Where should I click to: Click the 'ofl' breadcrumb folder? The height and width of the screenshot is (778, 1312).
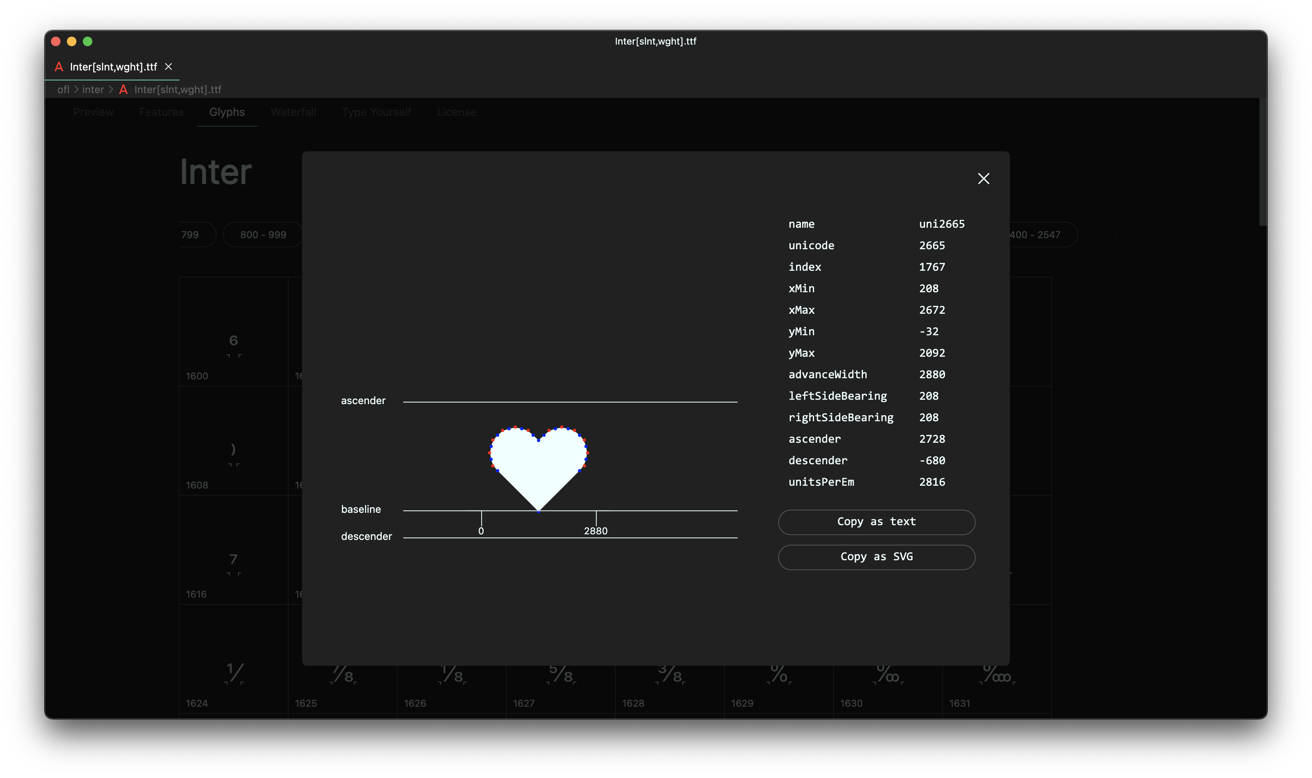point(63,90)
